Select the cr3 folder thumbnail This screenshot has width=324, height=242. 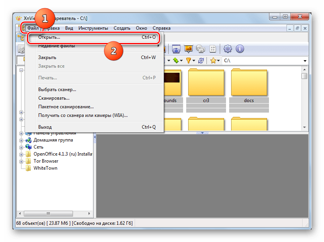(x=206, y=82)
